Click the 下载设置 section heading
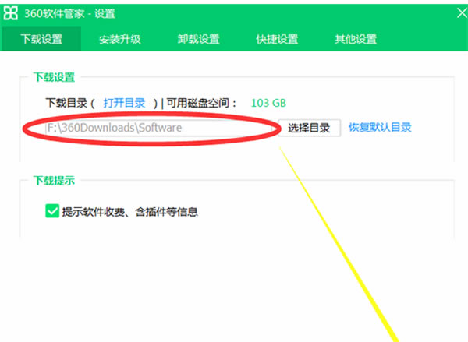The width and height of the screenshot is (468, 342). (x=54, y=78)
